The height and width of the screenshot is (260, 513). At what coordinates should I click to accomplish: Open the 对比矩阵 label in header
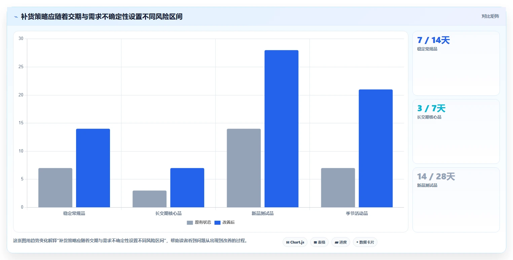click(x=490, y=16)
